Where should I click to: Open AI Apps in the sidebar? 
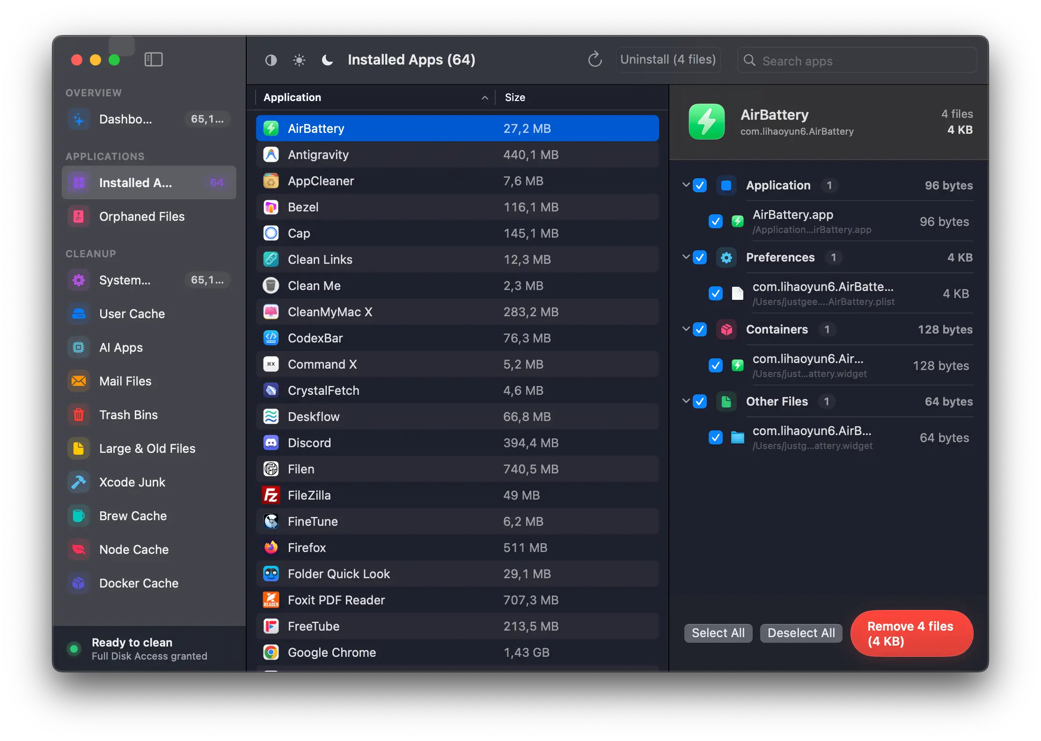pyautogui.click(x=149, y=348)
